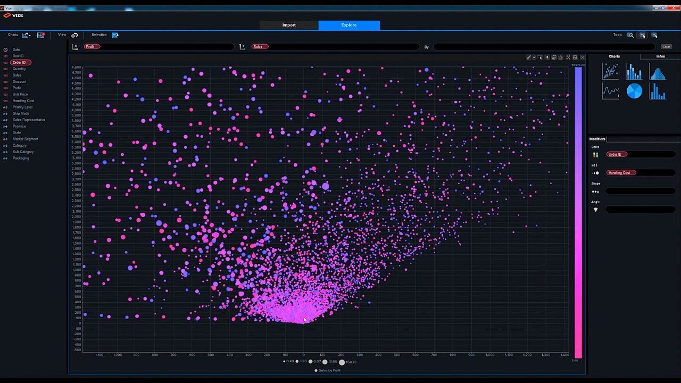Select the Row ID field
The width and height of the screenshot is (681, 383).
(18, 56)
